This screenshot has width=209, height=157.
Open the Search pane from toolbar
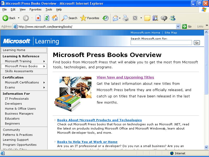pyautogui.click(x=69, y=18)
